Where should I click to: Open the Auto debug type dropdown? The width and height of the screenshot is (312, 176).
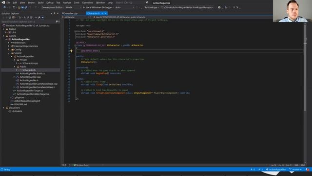coord(125,7)
